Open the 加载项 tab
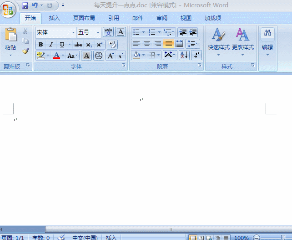 pyautogui.click(x=213, y=18)
